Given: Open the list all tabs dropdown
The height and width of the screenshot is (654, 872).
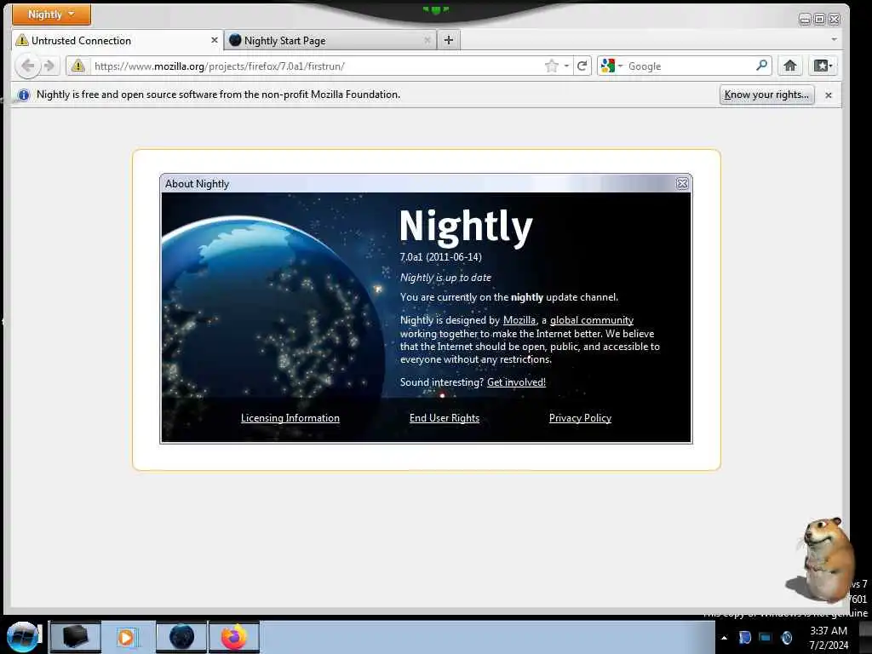Looking at the screenshot, I should coord(834,39).
